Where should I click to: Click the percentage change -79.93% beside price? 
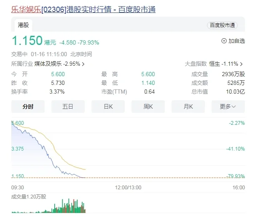[88, 43]
